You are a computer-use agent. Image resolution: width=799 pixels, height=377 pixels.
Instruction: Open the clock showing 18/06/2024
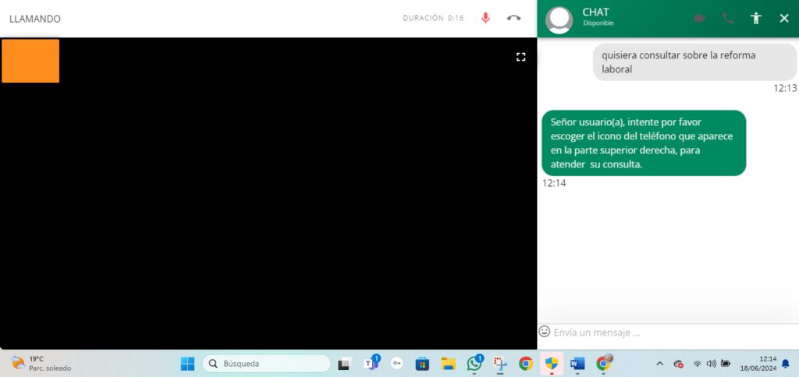point(757,363)
